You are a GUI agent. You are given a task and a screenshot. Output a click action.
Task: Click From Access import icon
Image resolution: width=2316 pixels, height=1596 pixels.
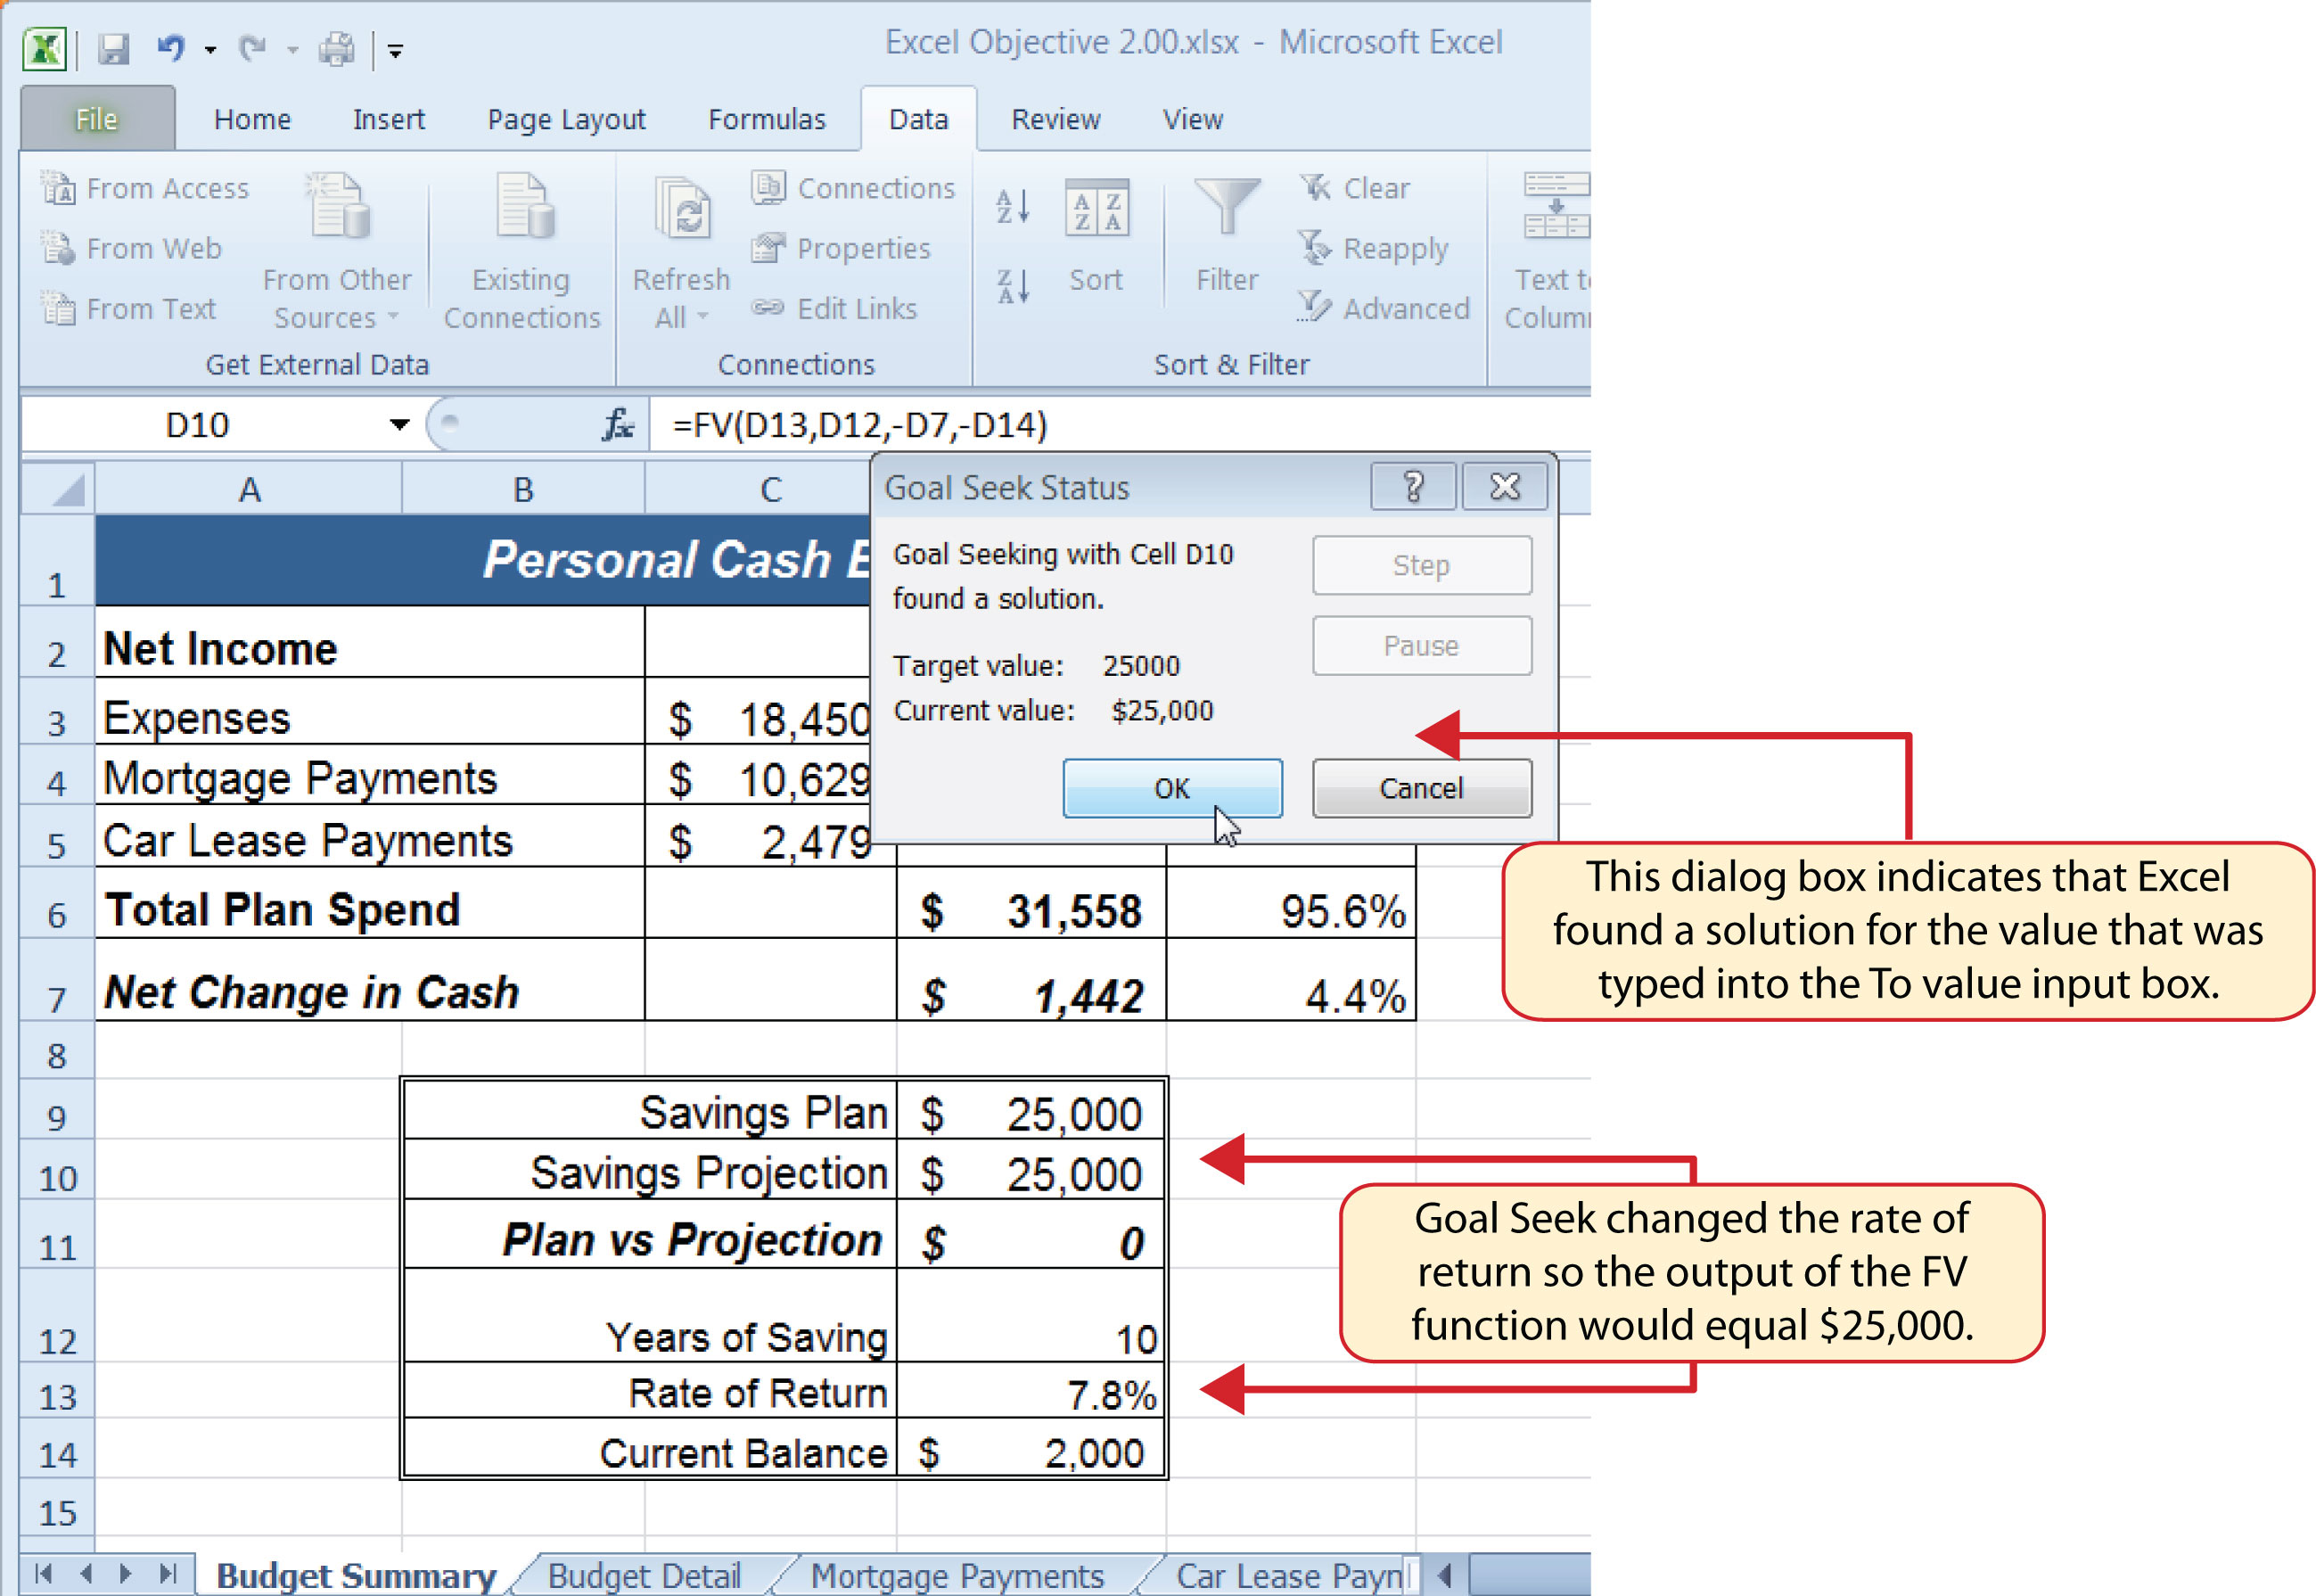point(58,188)
